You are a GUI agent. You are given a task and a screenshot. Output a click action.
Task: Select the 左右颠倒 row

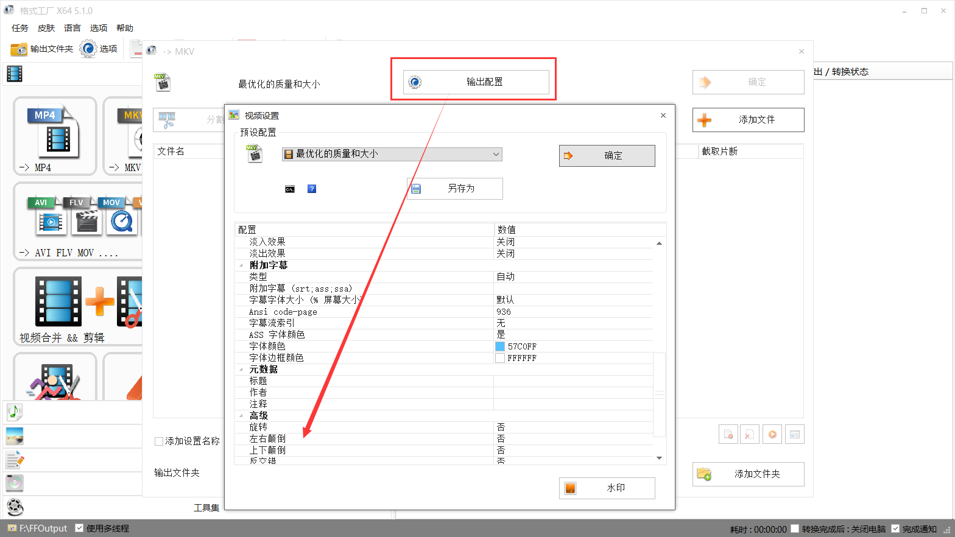(444, 439)
